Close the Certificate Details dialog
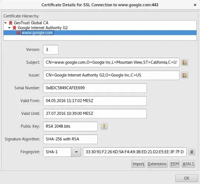The width and height of the screenshot is (200, 184). (x=195, y=5)
